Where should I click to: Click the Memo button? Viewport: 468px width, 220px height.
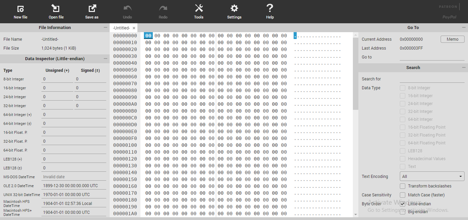(452, 39)
